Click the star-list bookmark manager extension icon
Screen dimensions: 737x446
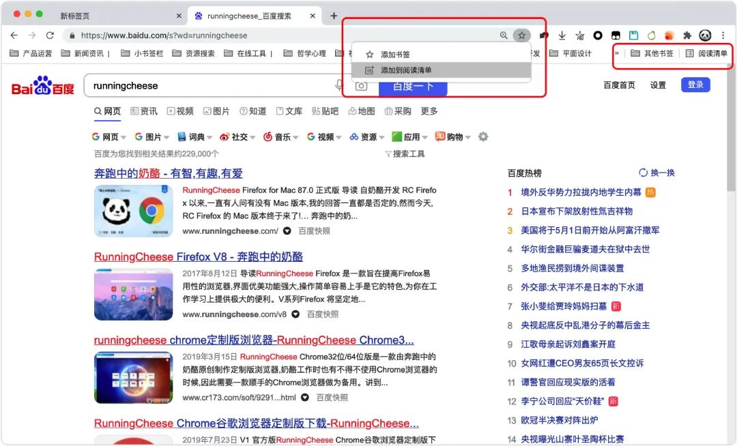click(580, 35)
